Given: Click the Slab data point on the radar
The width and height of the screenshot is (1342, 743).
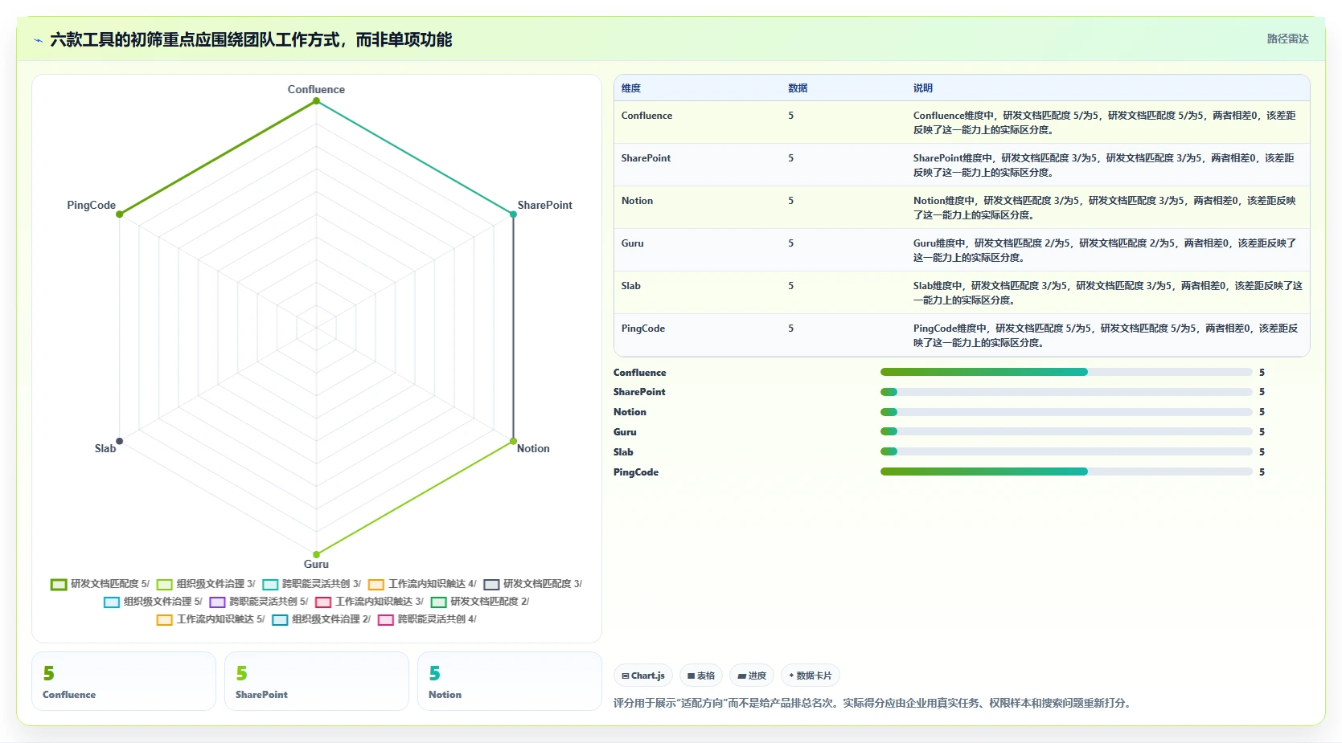Looking at the screenshot, I should coord(119,441).
